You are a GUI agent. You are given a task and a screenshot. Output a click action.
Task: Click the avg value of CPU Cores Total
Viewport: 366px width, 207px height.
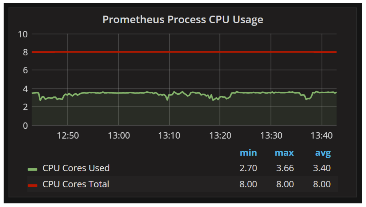[x=321, y=184]
